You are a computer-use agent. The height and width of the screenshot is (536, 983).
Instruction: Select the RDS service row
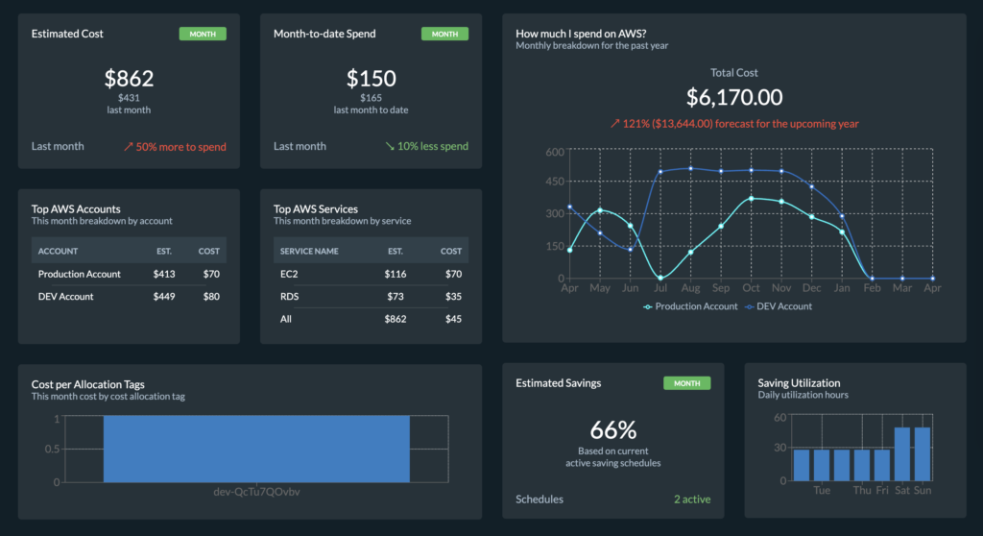(x=371, y=297)
